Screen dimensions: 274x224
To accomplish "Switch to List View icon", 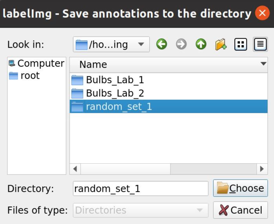I will (x=241, y=44).
